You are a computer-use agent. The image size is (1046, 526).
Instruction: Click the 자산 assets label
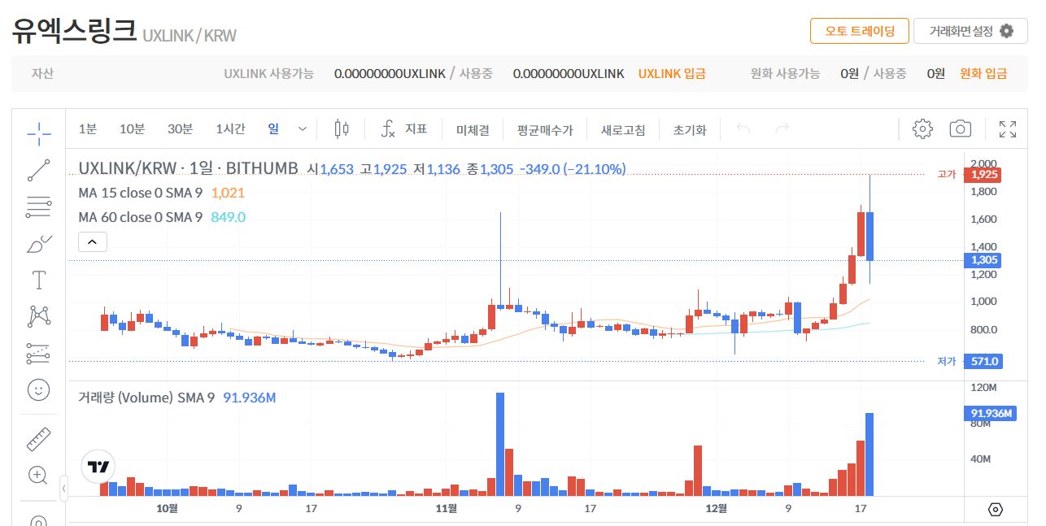click(42, 73)
